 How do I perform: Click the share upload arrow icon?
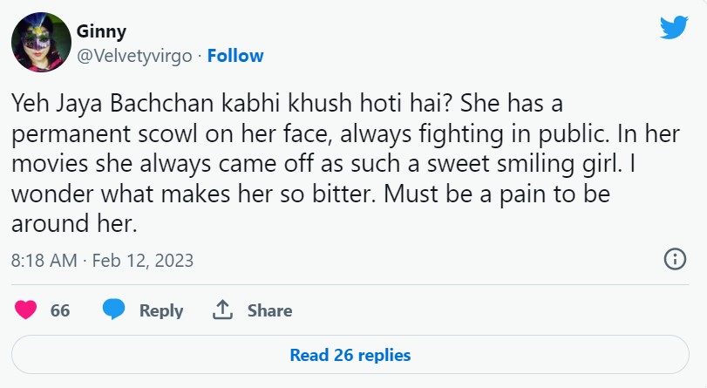[x=222, y=310]
